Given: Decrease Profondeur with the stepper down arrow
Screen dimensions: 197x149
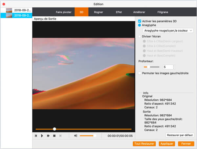Looking at the screenshot, I should 174,68.
